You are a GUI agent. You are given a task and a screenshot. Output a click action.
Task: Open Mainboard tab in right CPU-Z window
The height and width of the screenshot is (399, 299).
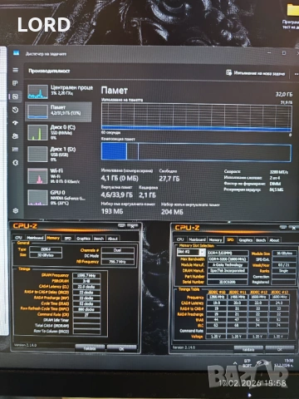(197, 239)
